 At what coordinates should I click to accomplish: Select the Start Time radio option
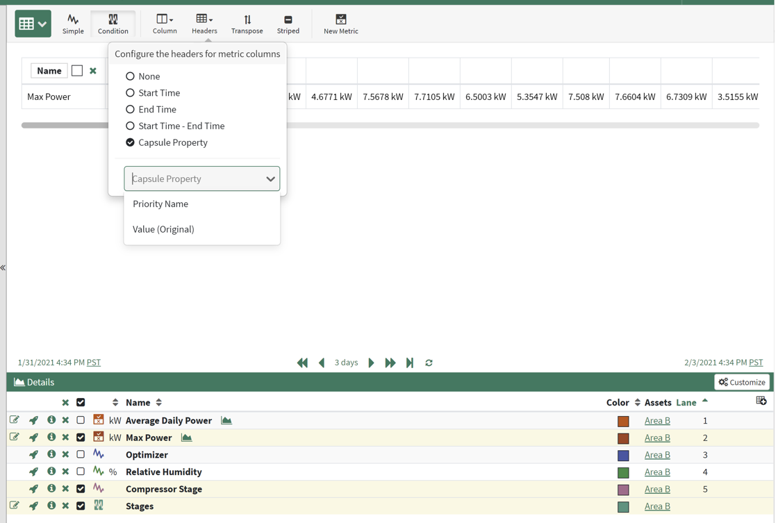(130, 93)
